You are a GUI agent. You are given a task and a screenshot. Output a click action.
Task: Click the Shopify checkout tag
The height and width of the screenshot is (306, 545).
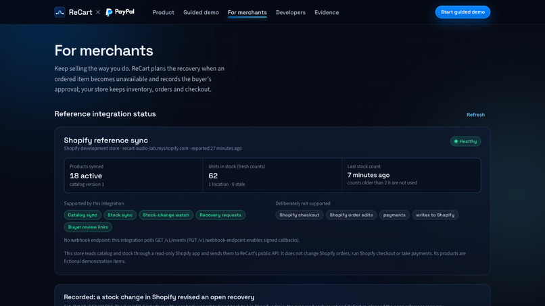tap(300, 215)
